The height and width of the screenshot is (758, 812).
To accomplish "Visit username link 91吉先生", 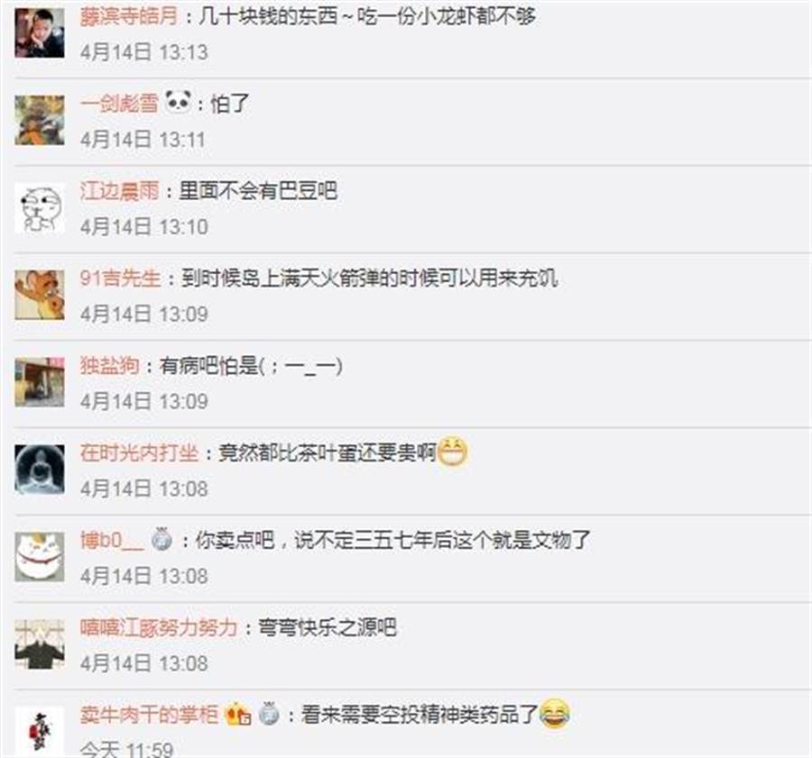I will [120, 279].
